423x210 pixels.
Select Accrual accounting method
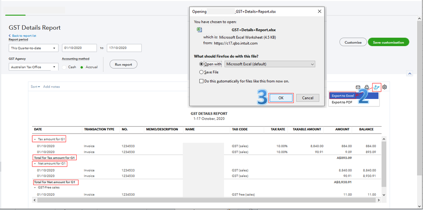82,67
